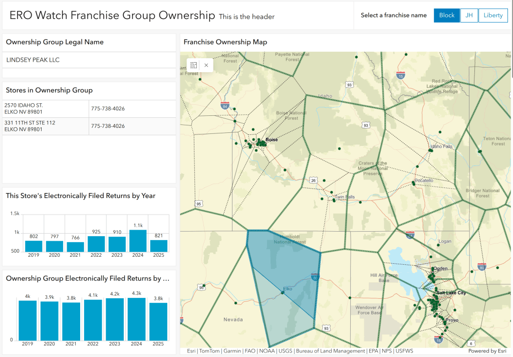Click the 2019 bar in store returns chart
513x357 pixels.
[34, 246]
